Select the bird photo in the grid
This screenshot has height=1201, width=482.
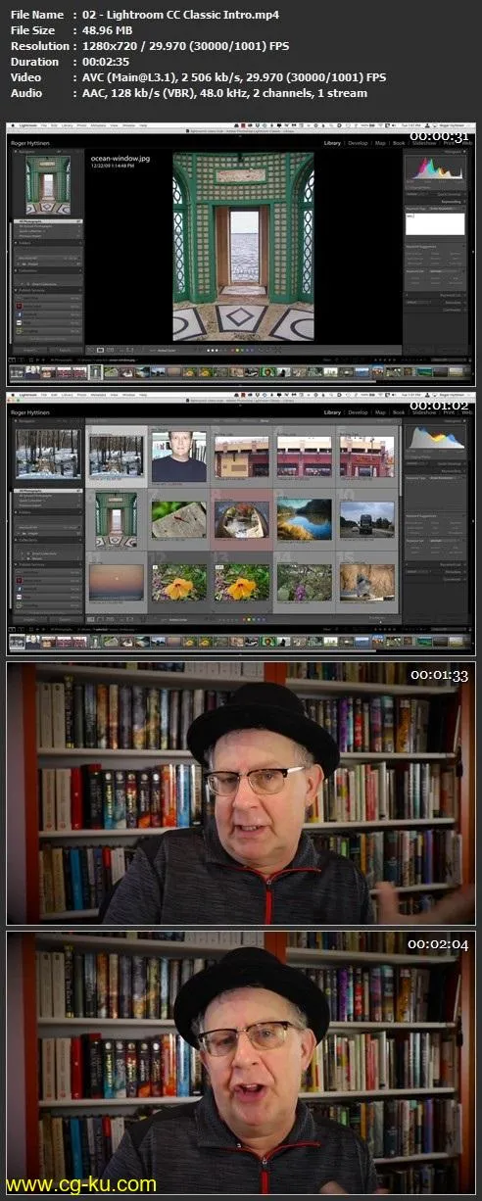pos(367,582)
